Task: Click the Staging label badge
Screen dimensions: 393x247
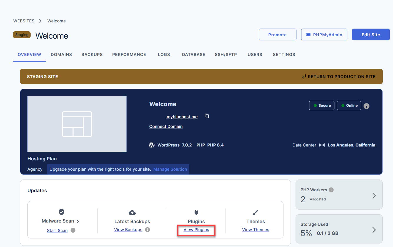Action: (22, 35)
